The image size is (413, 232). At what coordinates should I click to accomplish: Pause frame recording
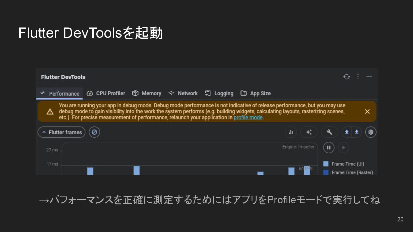click(329, 148)
